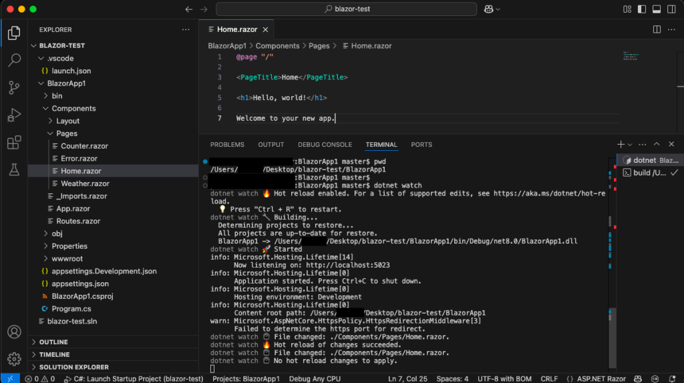The image size is (684, 383).
Task: Open the Copilot chat icon in title bar
Action: (x=488, y=9)
